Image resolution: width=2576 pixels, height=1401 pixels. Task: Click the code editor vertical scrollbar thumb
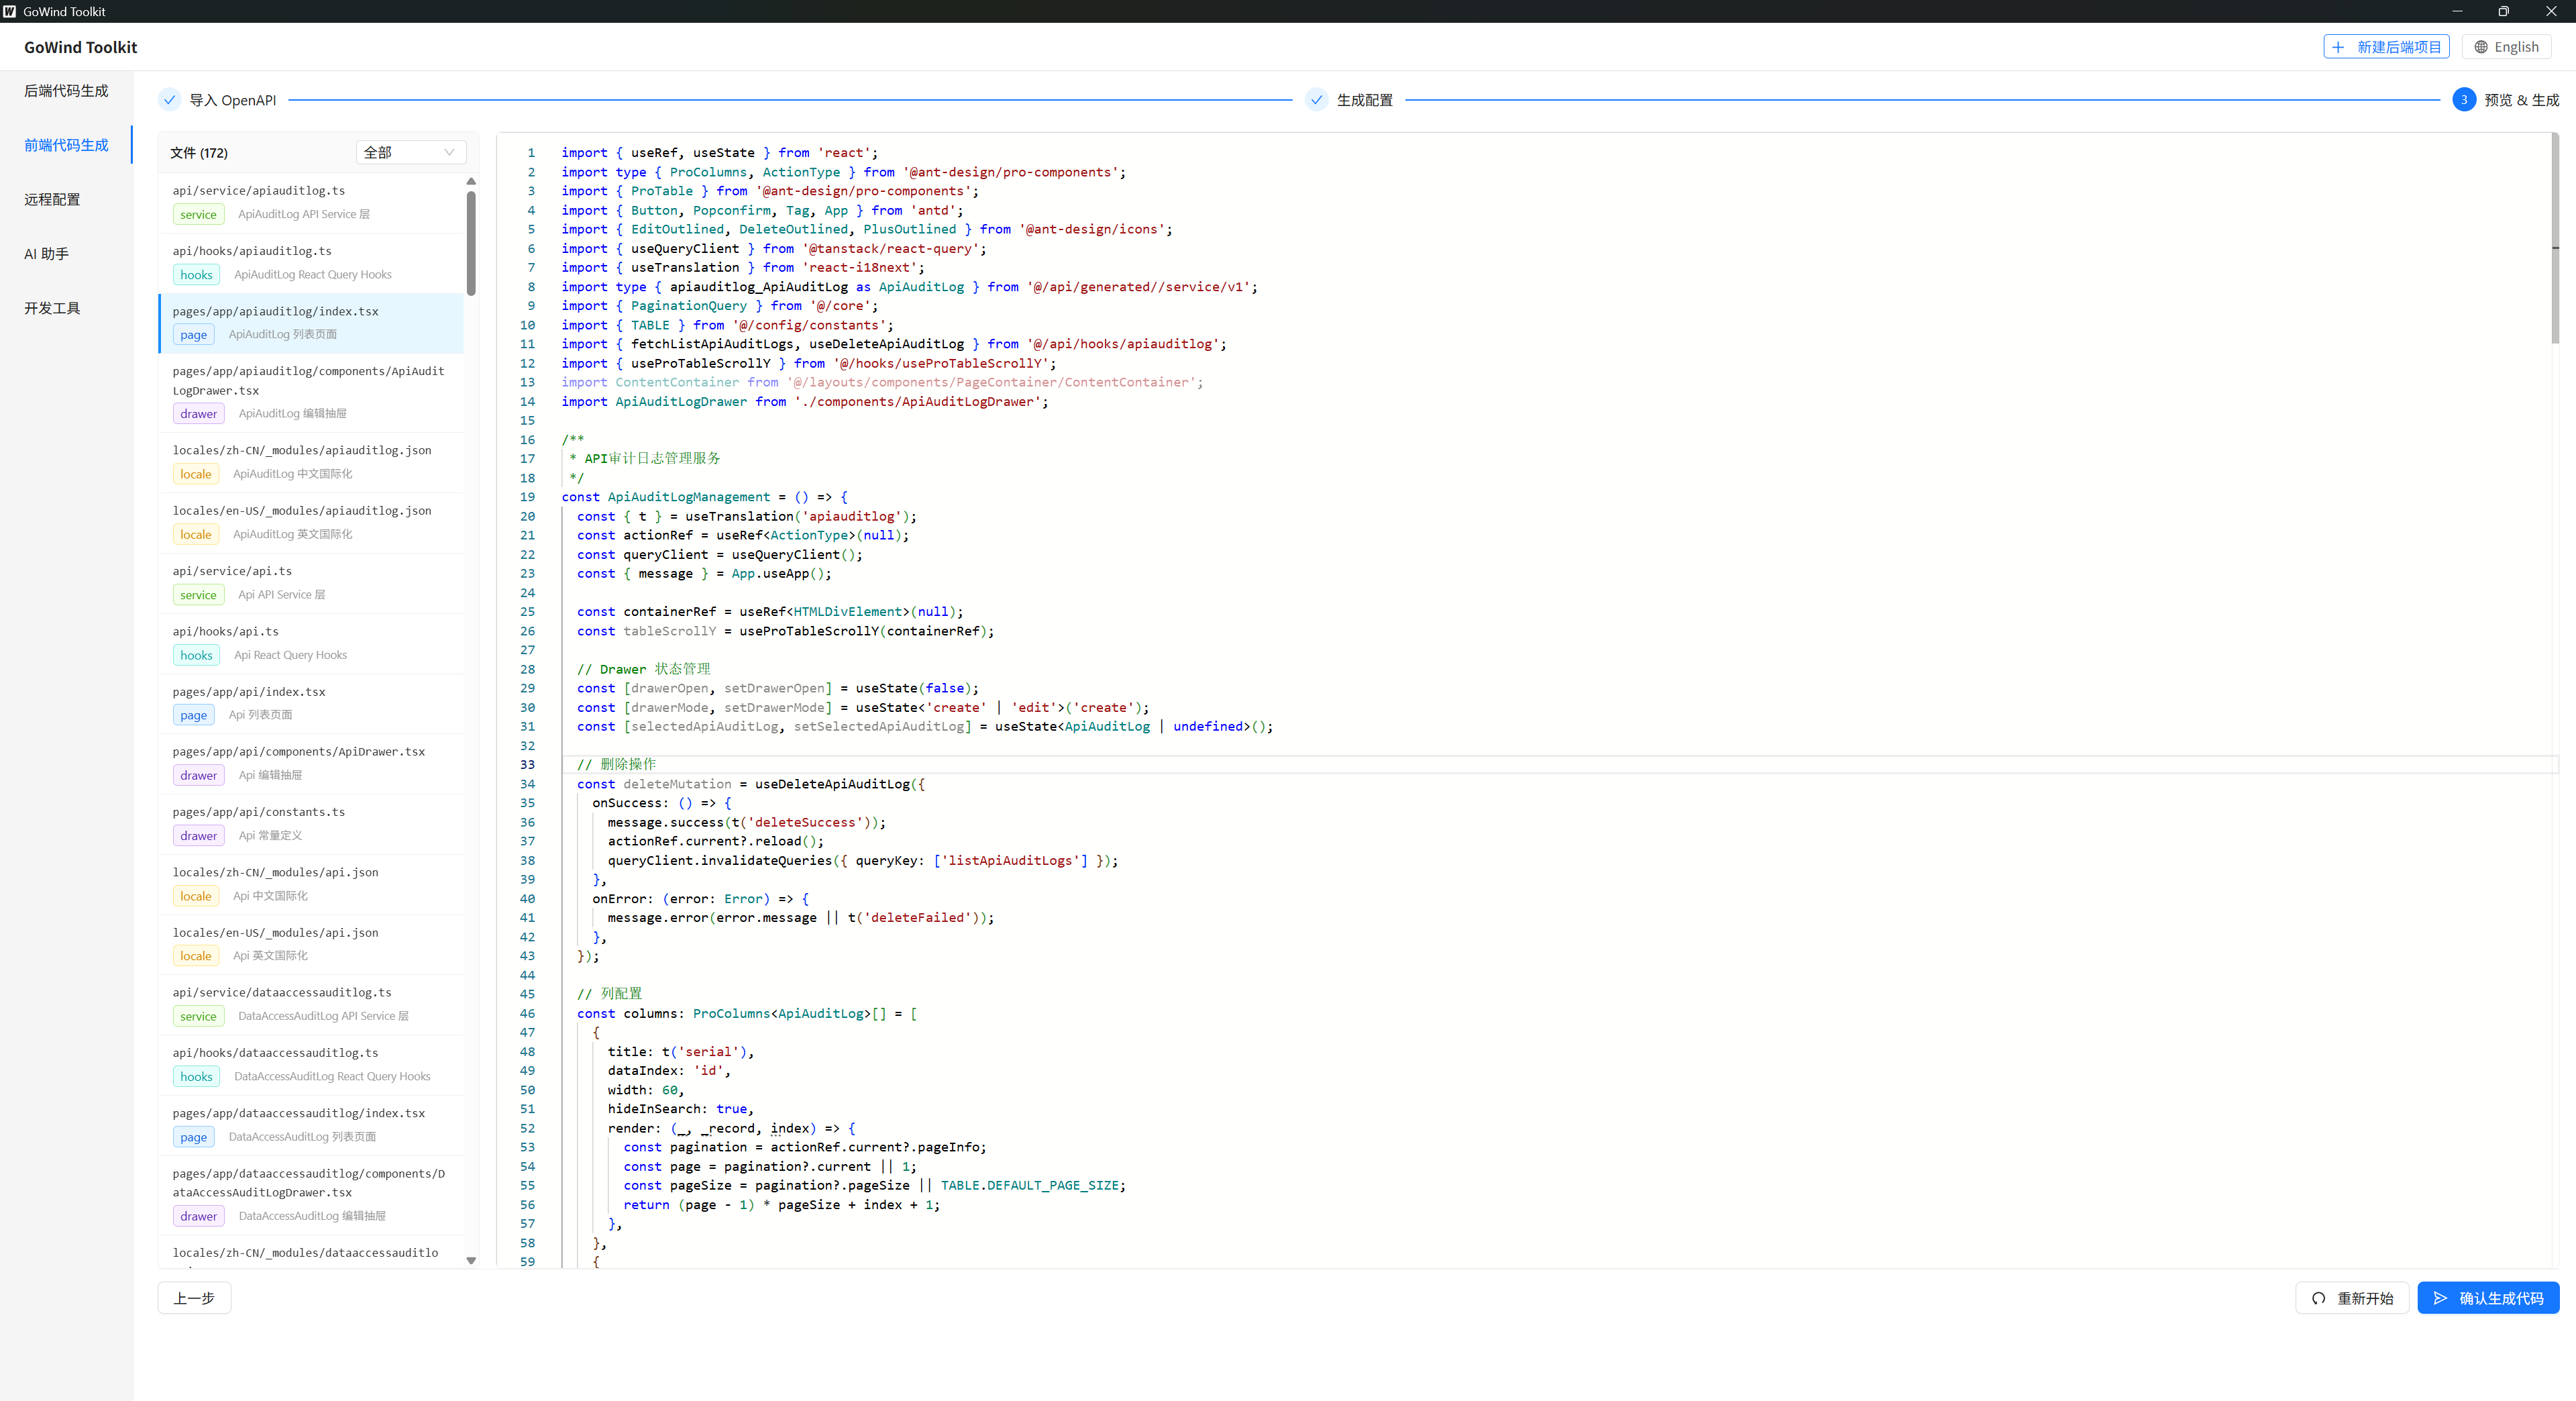pyautogui.click(x=2555, y=238)
